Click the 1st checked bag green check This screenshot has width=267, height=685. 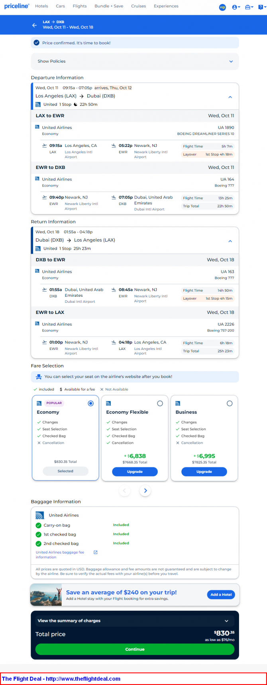[x=39, y=534]
